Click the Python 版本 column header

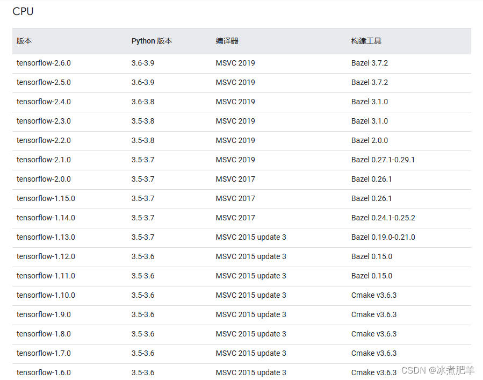click(152, 41)
